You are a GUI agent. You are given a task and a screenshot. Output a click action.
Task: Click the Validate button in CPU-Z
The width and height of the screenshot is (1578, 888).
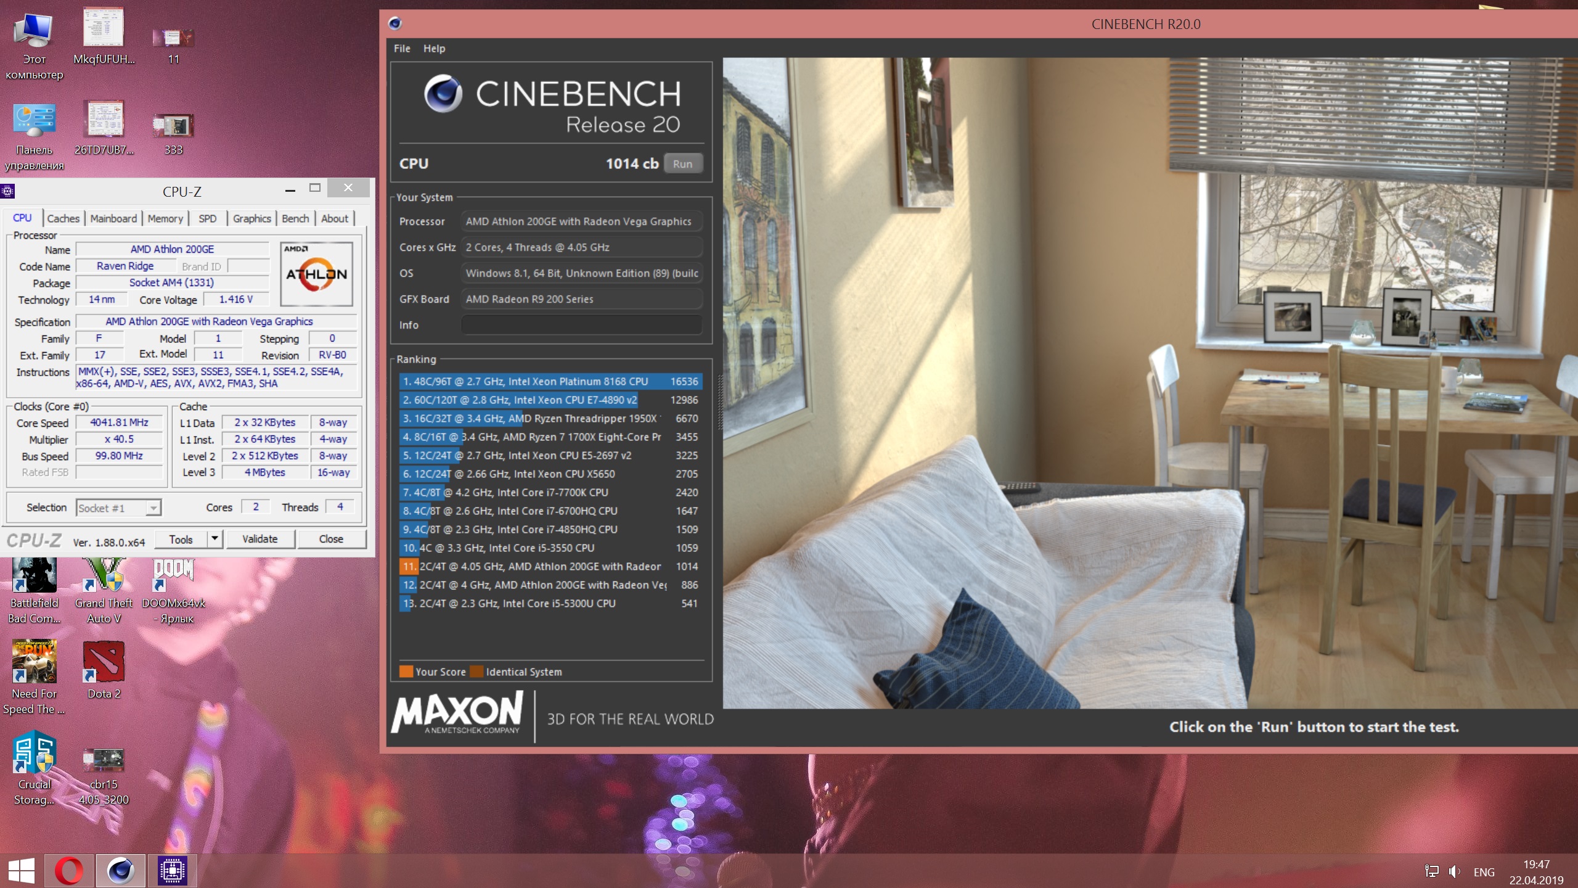pyautogui.click(x=260, y=539)
